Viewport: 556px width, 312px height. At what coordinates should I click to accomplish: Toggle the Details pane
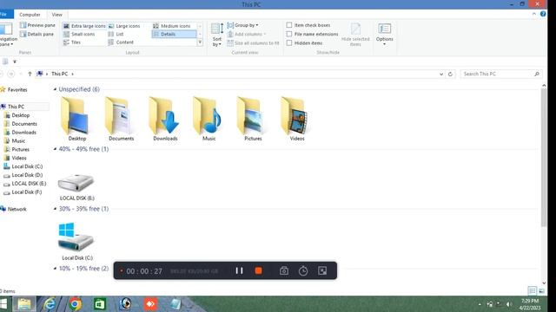(x=36, y=35)
